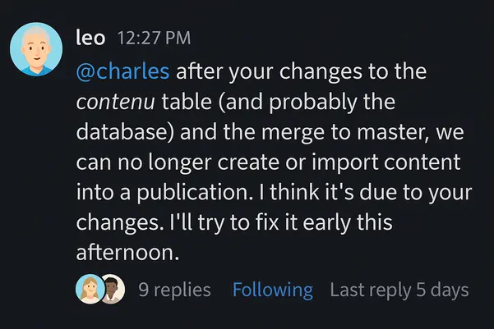Click the italic word contenu
Image resolution: width=494 pixels, height=329 pixels.
[113, 102]
